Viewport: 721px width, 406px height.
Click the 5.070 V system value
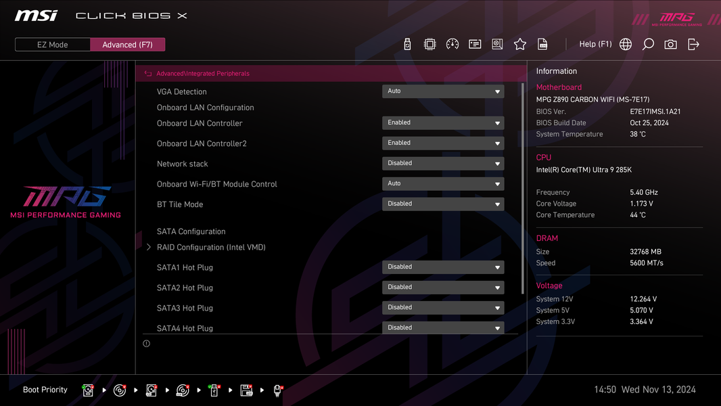pyautogui.click(x=641, y=311)
